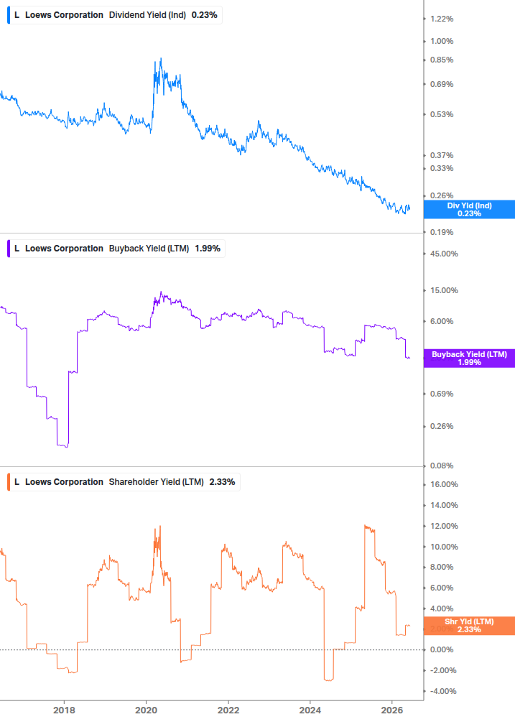The height and width of the screenshot is (722, 515).
Task: Click the purple Buyback Yield (LTM) 1.99% axis badge
Action: (x=469, y=358)
